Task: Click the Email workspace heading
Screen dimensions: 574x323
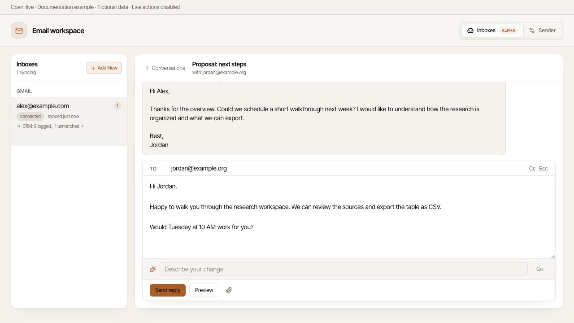Action: (x=58, y=31)
